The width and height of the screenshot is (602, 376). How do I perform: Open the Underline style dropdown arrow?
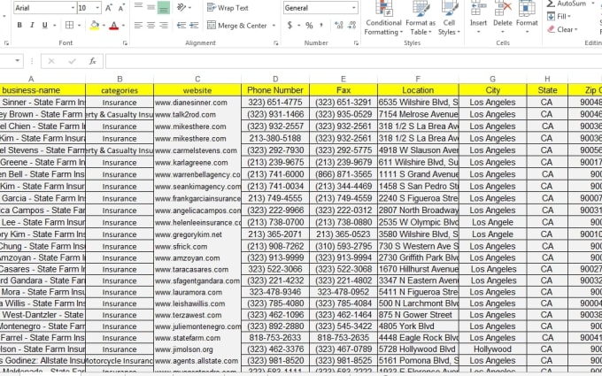coord(55,26)
